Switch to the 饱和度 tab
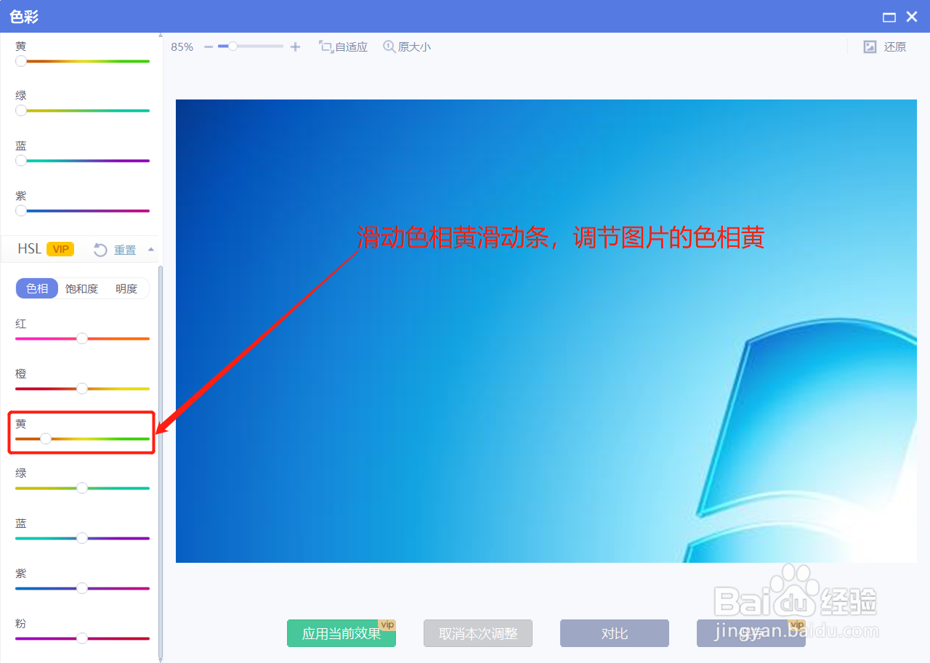Viewport: 930px width, 663px height. click(81, 288)
